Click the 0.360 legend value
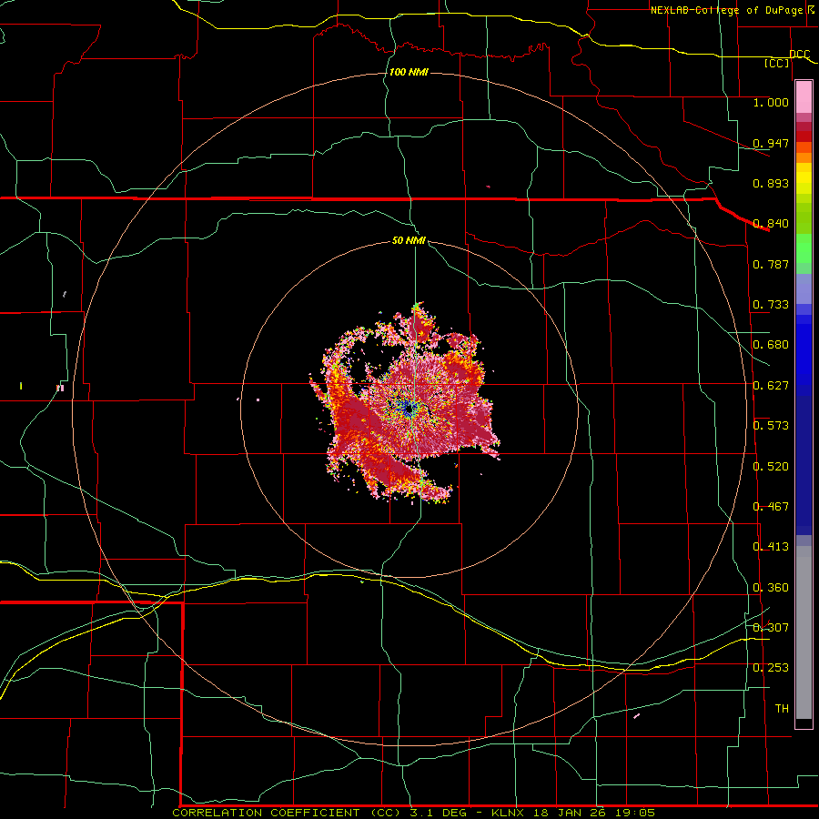Viewport: 819px width, 819px height. point(771,588)
